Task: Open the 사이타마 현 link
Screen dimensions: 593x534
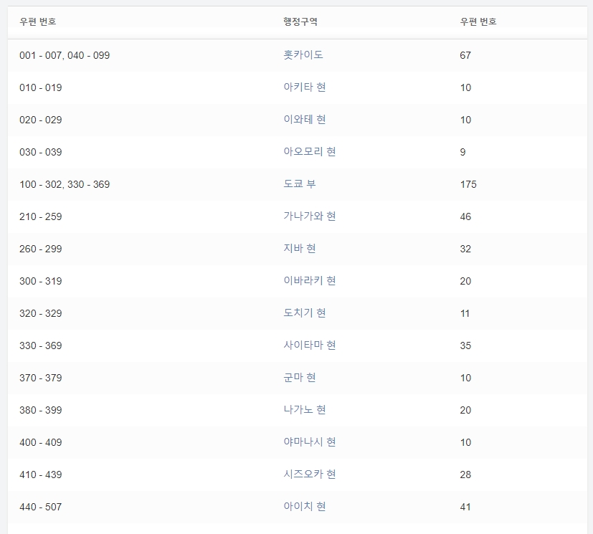Action: (310, 345)
